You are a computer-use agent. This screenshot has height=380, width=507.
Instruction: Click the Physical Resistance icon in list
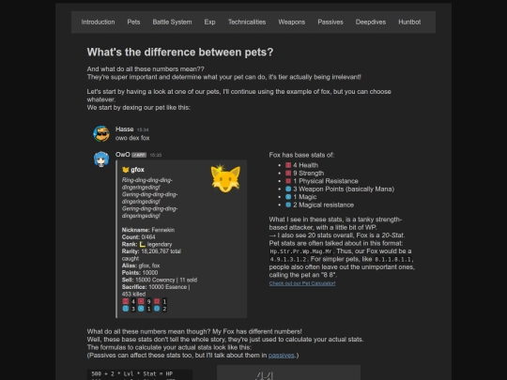click(x=288, y=181)
